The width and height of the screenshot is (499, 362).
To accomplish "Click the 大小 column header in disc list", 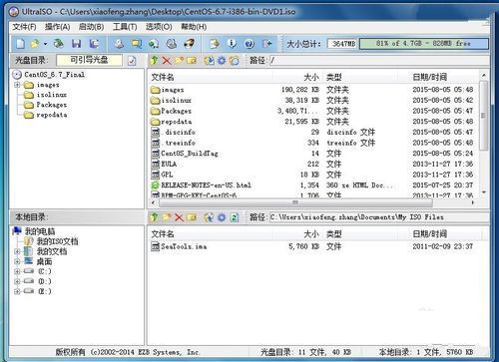I will (311, 77).
